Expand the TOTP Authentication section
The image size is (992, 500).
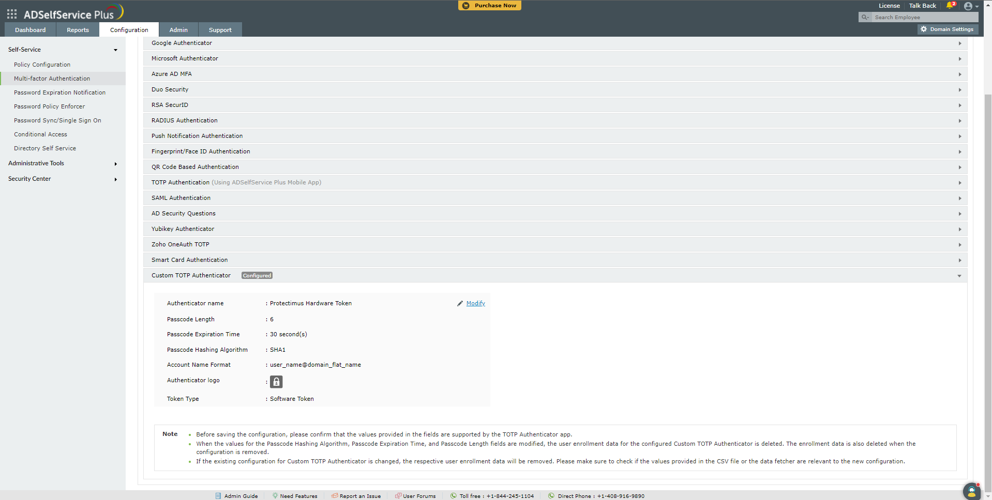point(555,182)
